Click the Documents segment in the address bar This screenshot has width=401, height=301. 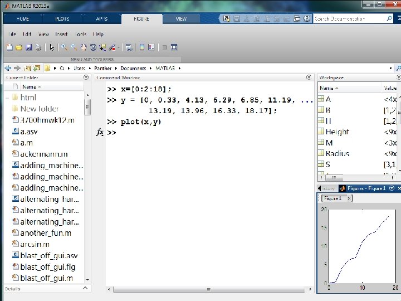133,69
